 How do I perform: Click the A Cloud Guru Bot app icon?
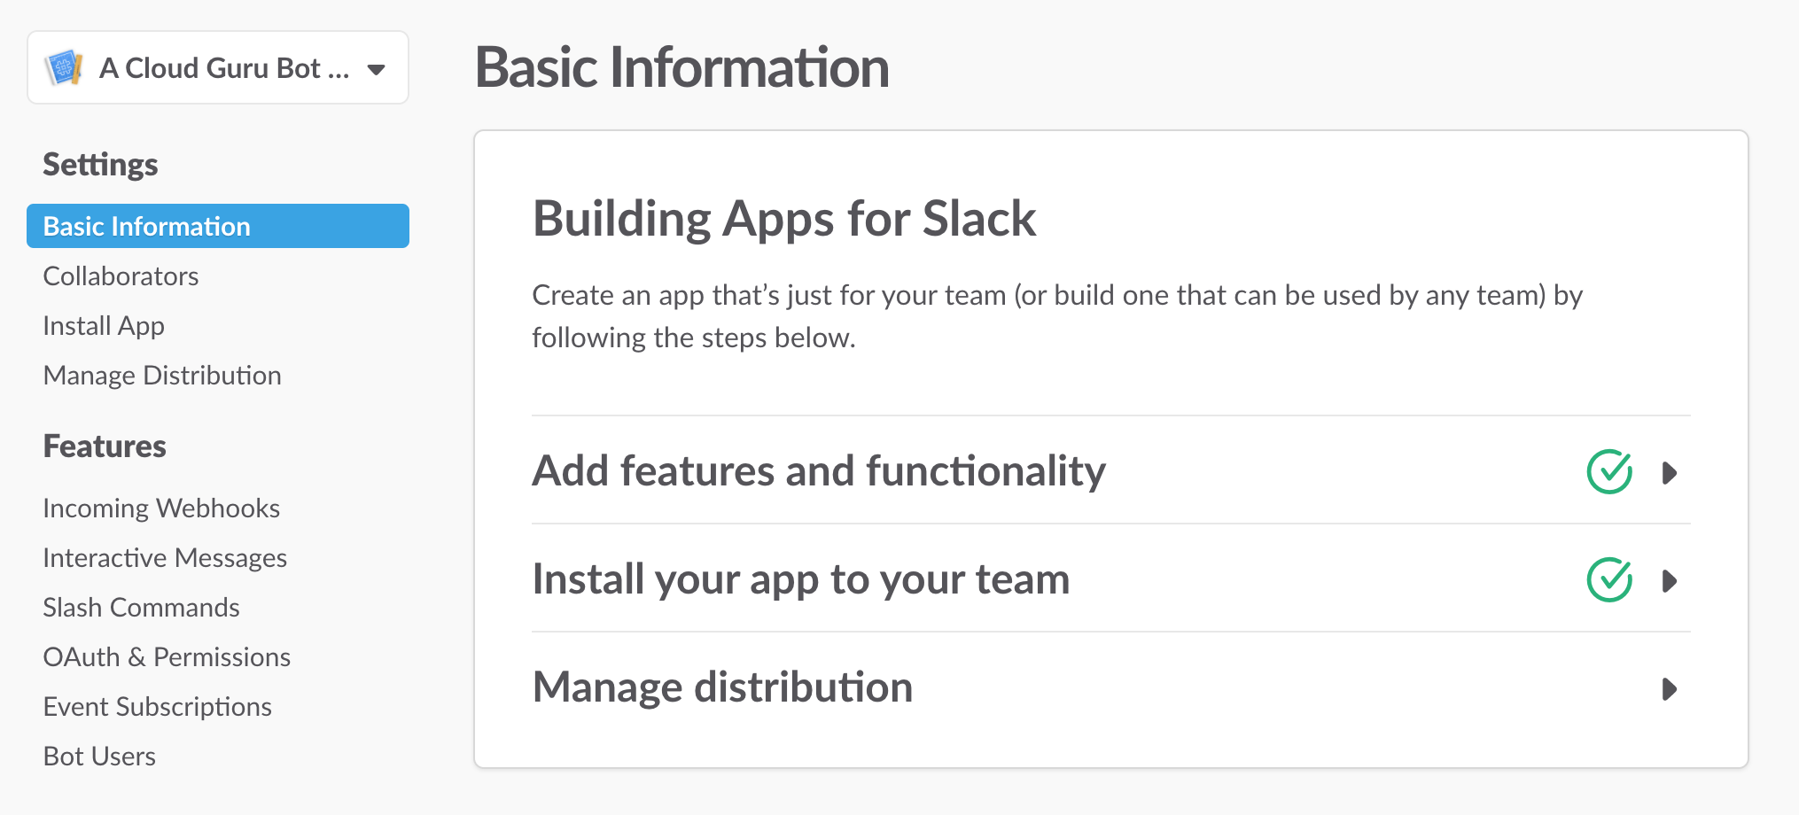[64, 68]
